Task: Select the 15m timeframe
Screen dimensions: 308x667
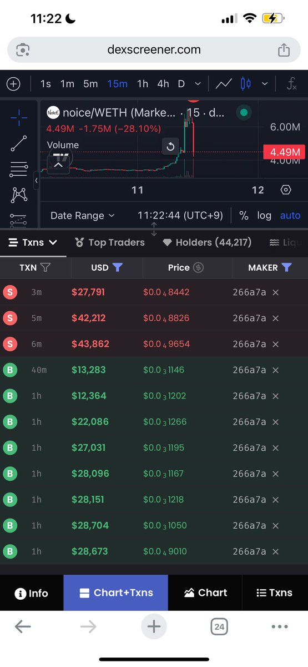Action: 118,84
